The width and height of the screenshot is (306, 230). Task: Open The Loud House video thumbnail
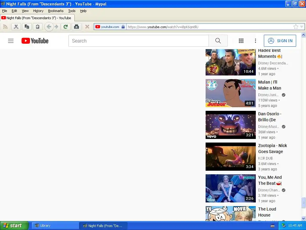(x=230, y=213)
